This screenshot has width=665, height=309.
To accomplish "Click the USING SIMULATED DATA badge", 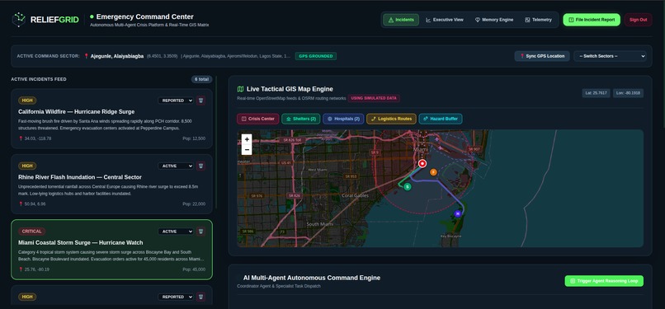I will (x=374, y=98).
